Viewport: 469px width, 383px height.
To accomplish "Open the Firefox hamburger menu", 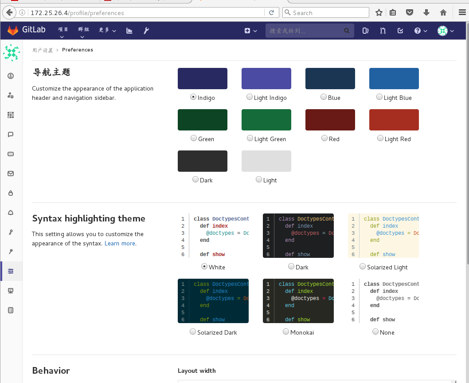I will coord(462,12).
